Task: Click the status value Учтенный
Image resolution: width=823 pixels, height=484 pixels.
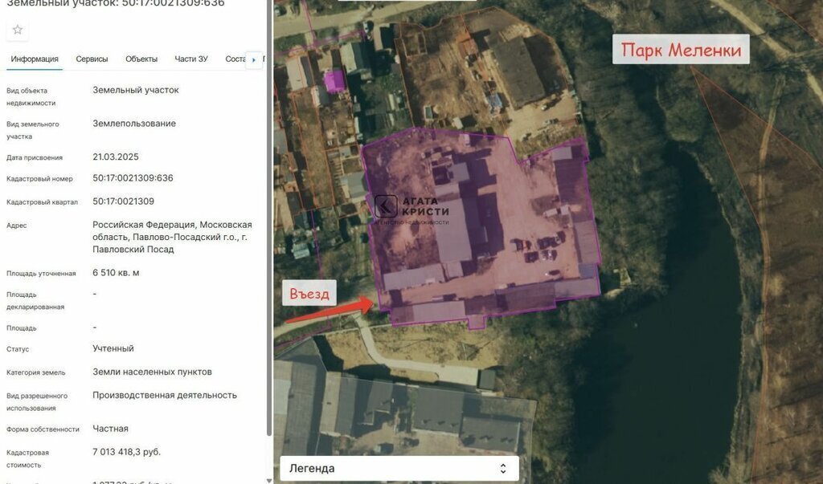Action: pos(113,348)
